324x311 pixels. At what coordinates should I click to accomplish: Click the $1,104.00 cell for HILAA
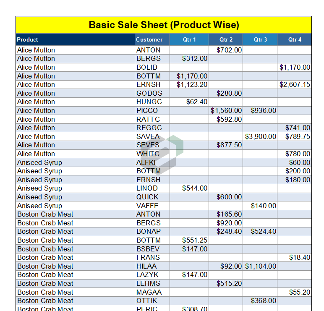click(x=261, y=266)
